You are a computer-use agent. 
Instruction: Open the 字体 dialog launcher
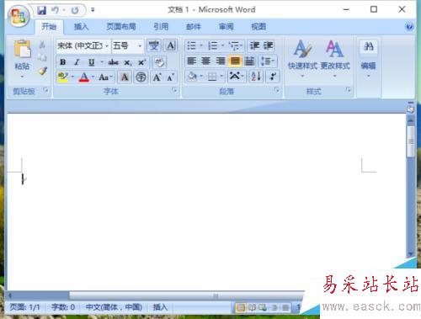tap(174, 90)
